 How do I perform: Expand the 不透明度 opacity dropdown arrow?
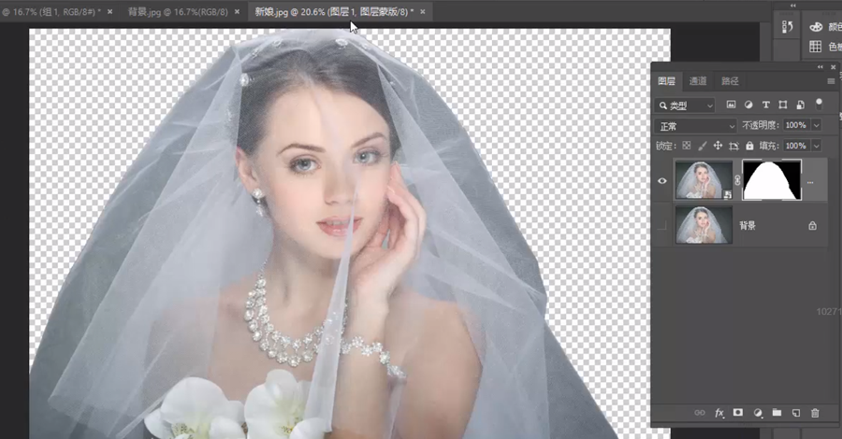pyautogui.click(x=816, y=125)
